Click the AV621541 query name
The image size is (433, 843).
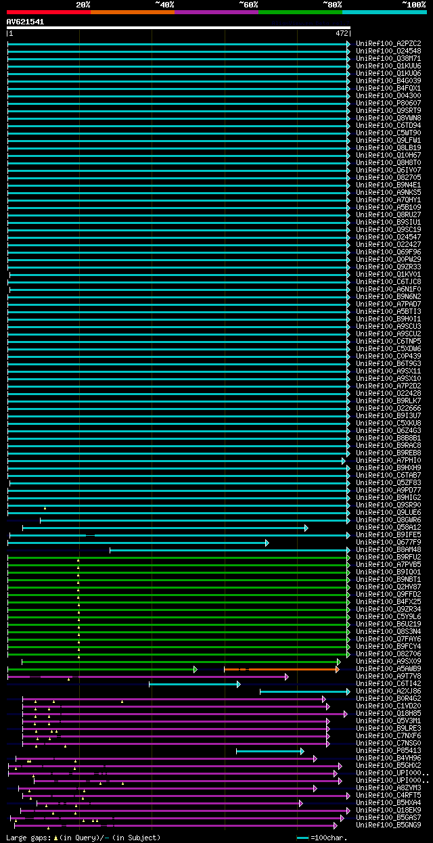point(26,22)
